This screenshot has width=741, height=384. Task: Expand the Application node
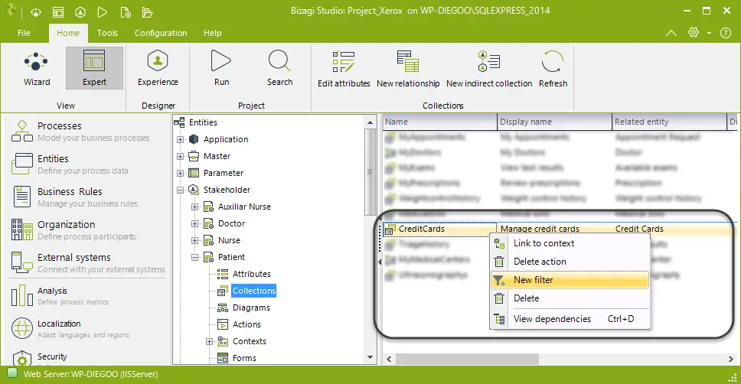pyautogui.click(x=180, y=140)
